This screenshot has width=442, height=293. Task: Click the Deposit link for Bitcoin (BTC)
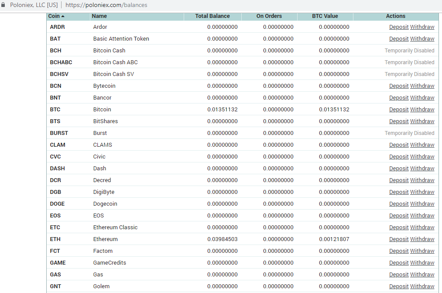(x=399, y=110)
